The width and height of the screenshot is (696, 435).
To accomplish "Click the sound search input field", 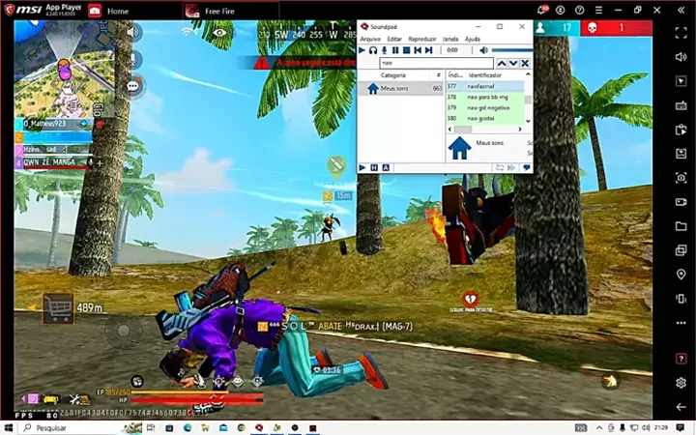I will [435, 63].
